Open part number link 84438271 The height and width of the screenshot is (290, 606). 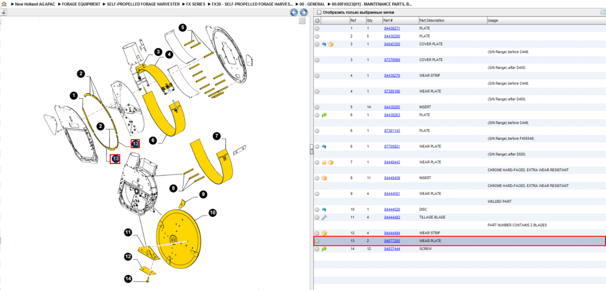[392, 28]
